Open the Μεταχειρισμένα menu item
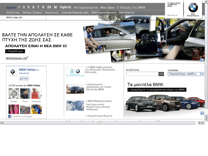This screenshot has height=156, width=208. tap(86, 7)
